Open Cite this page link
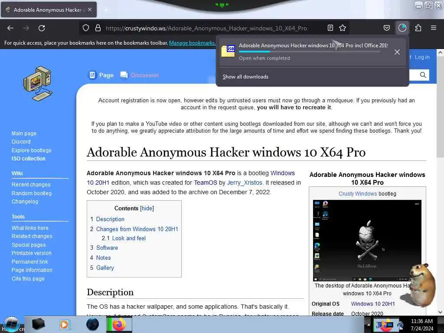444x333 pixels. [x=28, y=279]
